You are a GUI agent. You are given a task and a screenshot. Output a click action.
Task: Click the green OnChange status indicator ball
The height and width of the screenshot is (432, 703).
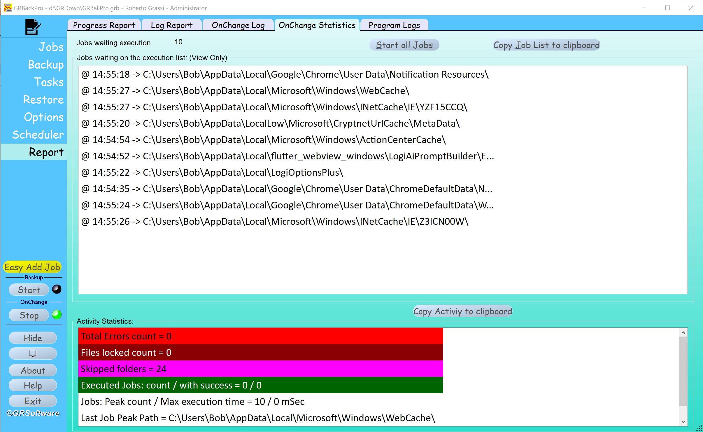point(57,315)
